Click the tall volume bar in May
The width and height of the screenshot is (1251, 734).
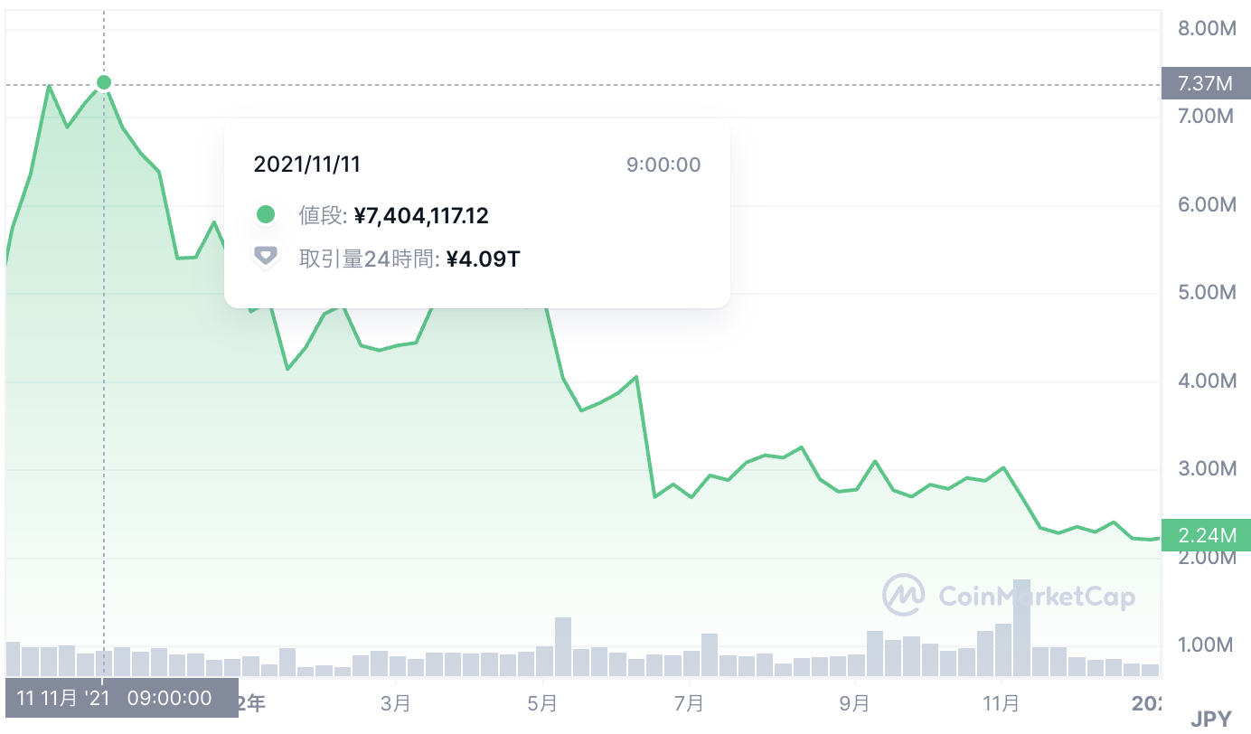tap(563, 646)
